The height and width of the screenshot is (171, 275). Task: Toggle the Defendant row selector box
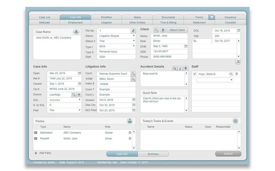coord(36,133)
